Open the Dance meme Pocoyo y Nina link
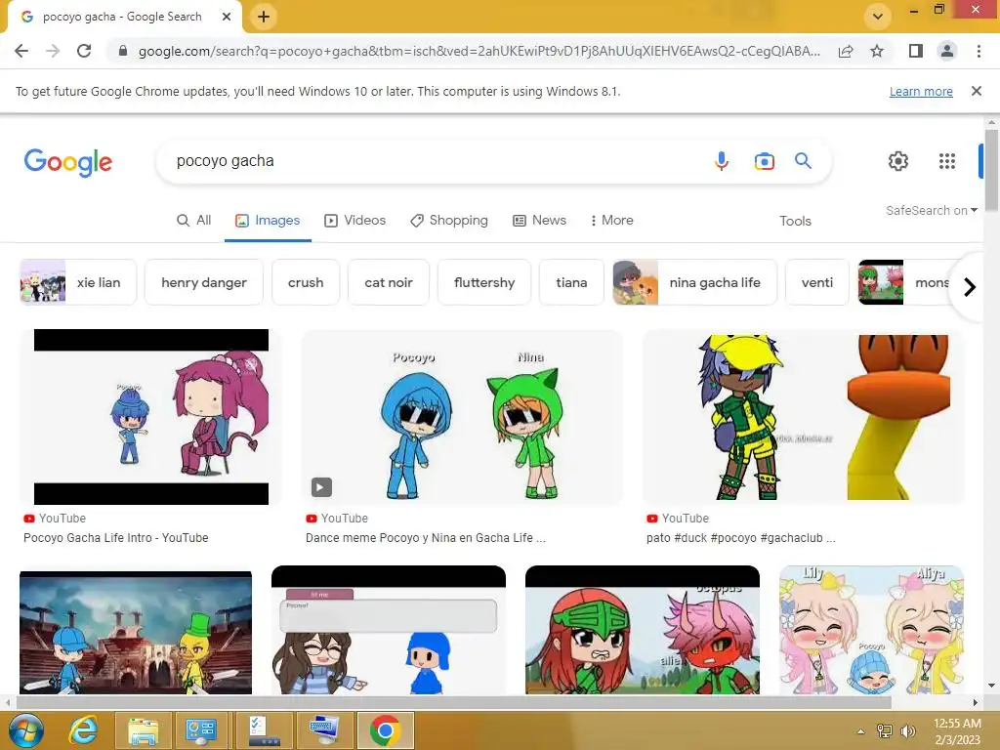The height and width of the screenshot is (750, 1000). [x=426, y=538]
